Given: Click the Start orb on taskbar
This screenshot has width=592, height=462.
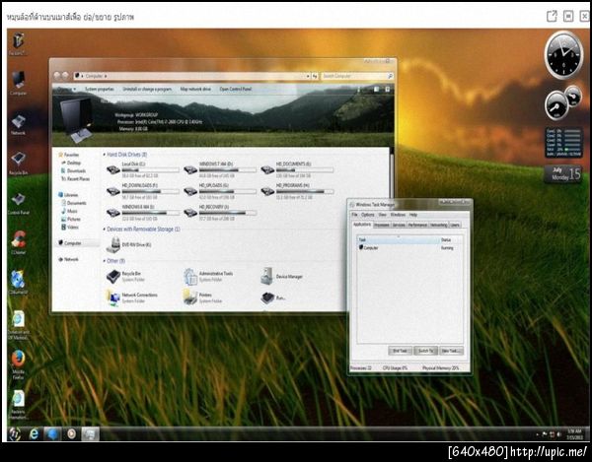Looking at the screenshot, I should coord(15,433).
